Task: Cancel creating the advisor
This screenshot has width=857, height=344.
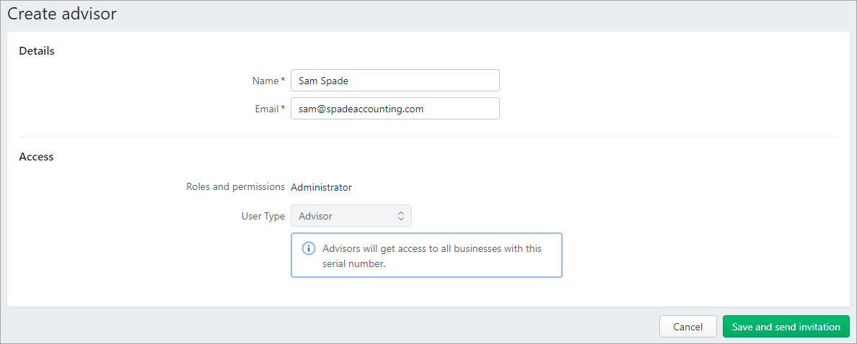Action: 688,327
